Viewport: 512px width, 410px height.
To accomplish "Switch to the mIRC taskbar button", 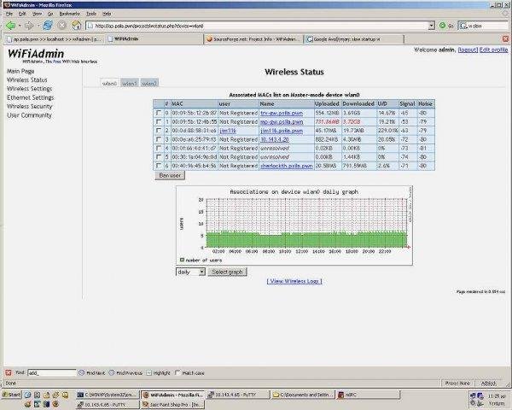I will [368, 395].
